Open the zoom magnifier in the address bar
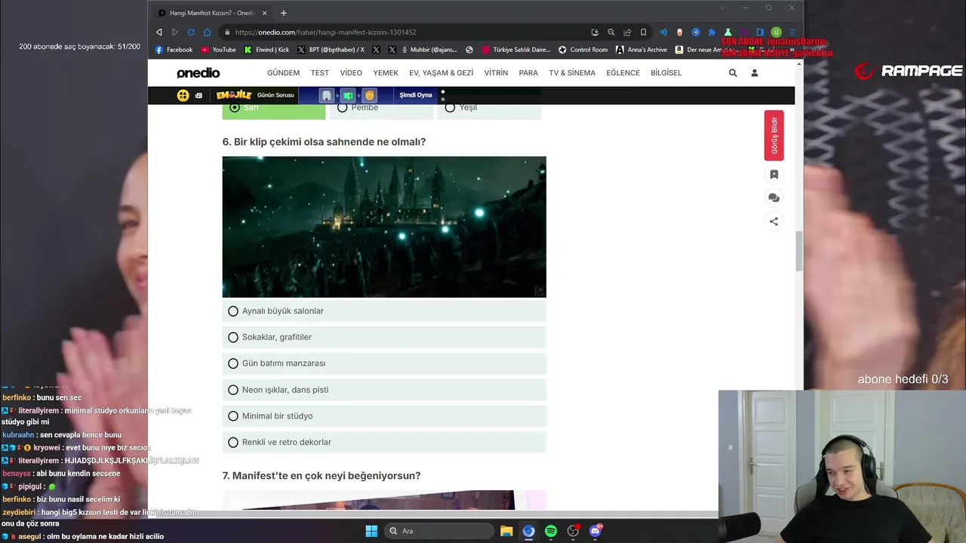 pos(611,32)
